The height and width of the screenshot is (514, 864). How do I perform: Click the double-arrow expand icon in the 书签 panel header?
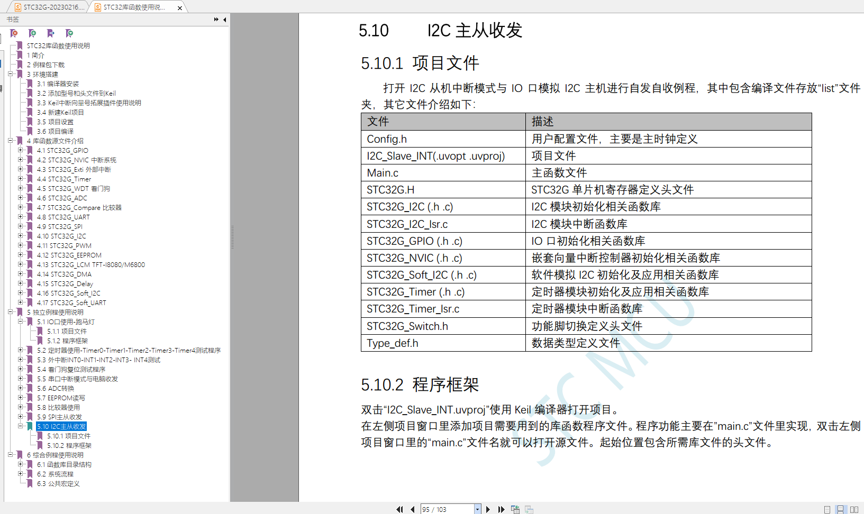(216, 20)
